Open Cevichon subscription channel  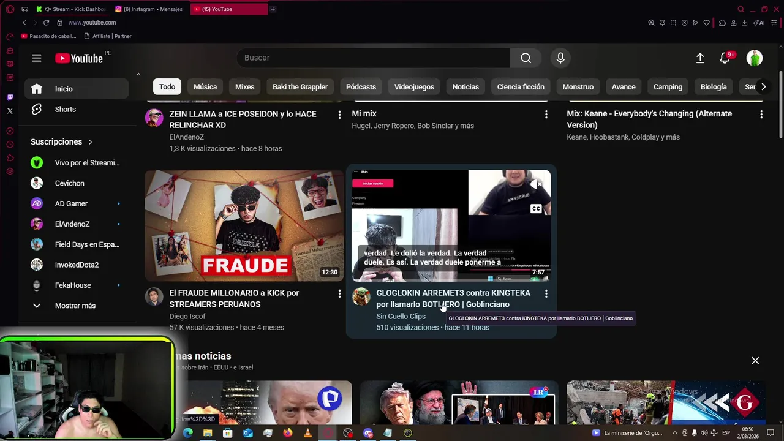click(77, 183)
